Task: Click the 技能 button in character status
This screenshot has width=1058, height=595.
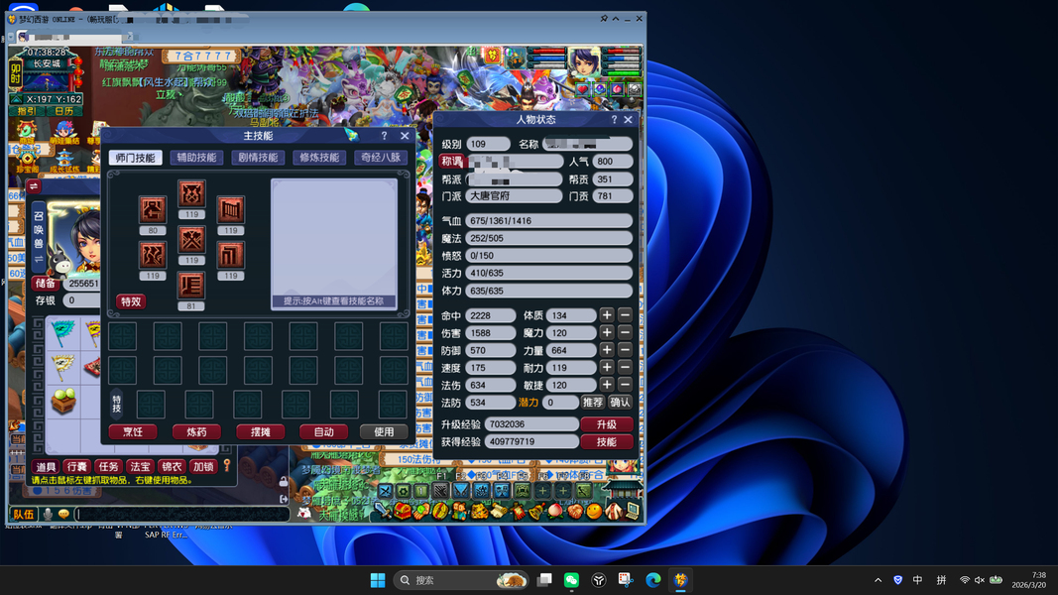Action: [x=607, y=442]
